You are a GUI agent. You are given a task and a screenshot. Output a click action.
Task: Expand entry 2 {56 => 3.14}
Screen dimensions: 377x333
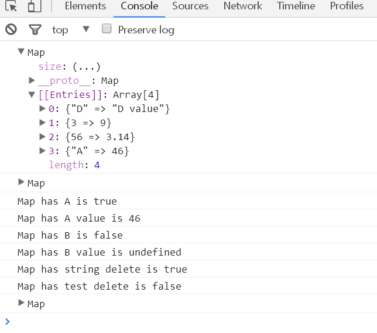click(x=42, y=137)
